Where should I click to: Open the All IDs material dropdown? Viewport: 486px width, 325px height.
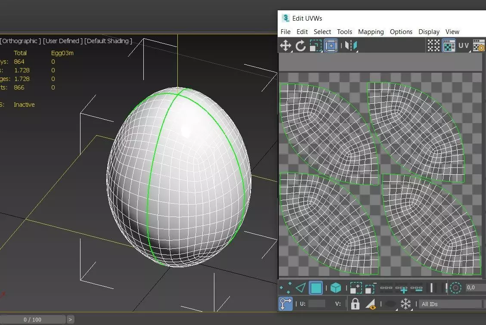452,304
